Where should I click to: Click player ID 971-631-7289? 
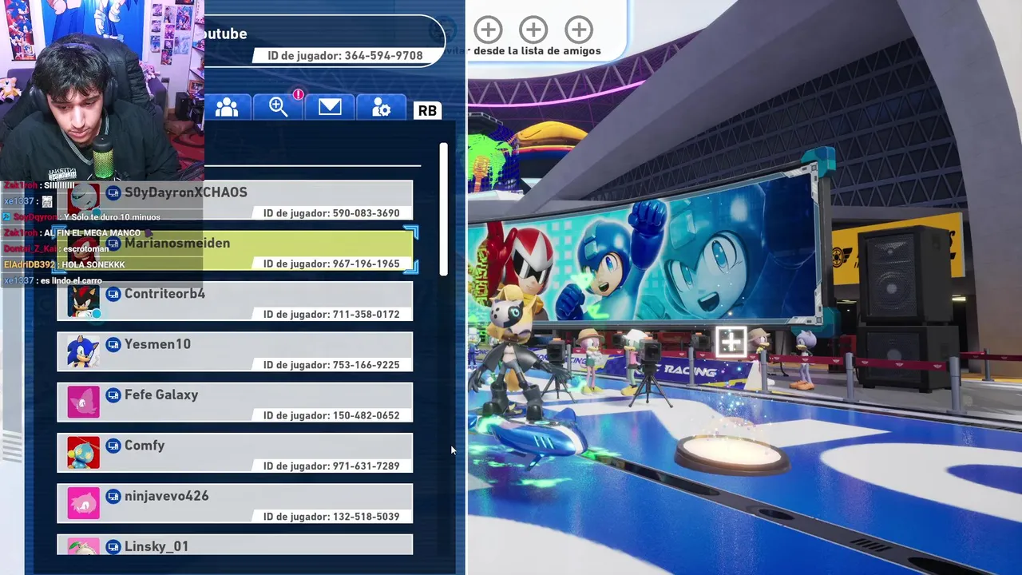pyautogui.click(x=331, y=466)
